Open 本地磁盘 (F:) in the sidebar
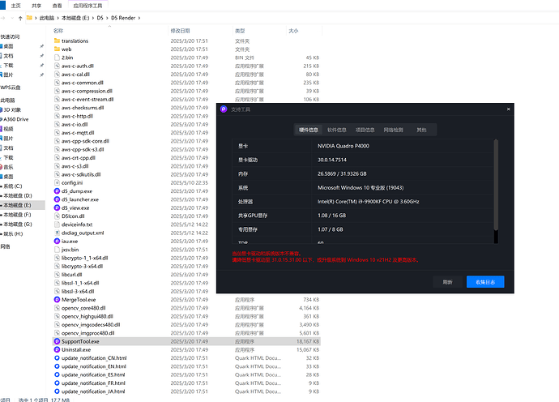Screen dimensions: 559x402 coord(18,215)
